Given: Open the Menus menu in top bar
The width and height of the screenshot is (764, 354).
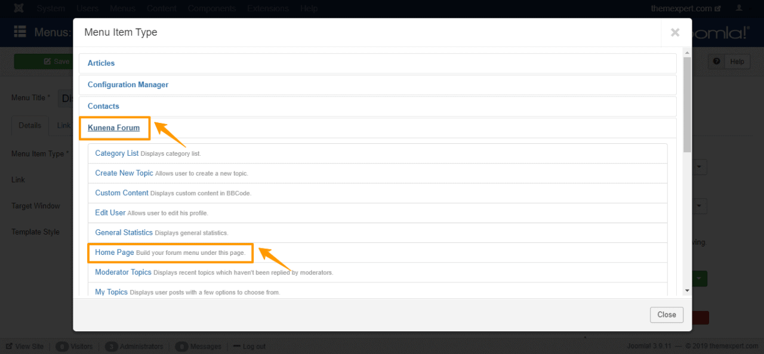Looking at the screenshot, I should pos(122,9).
